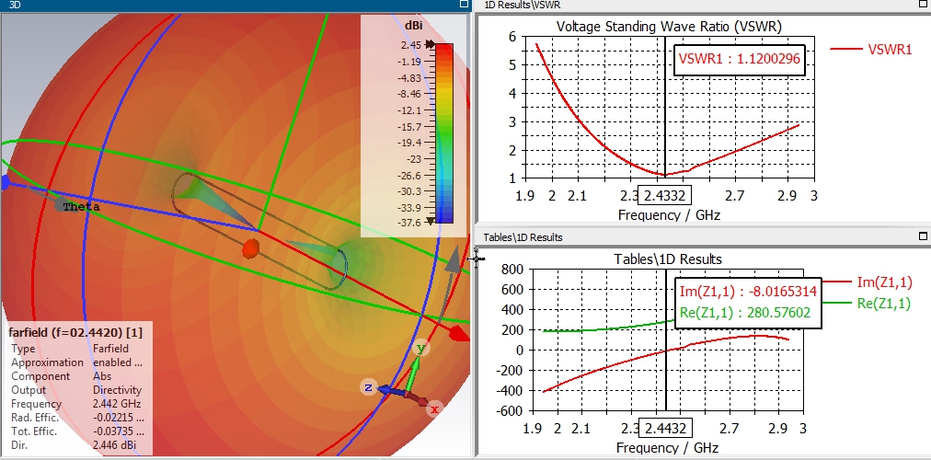Click the 2.4332 marker frequency label
The height and width of the screenshot is (460, 931).
[x=664, y=195]
